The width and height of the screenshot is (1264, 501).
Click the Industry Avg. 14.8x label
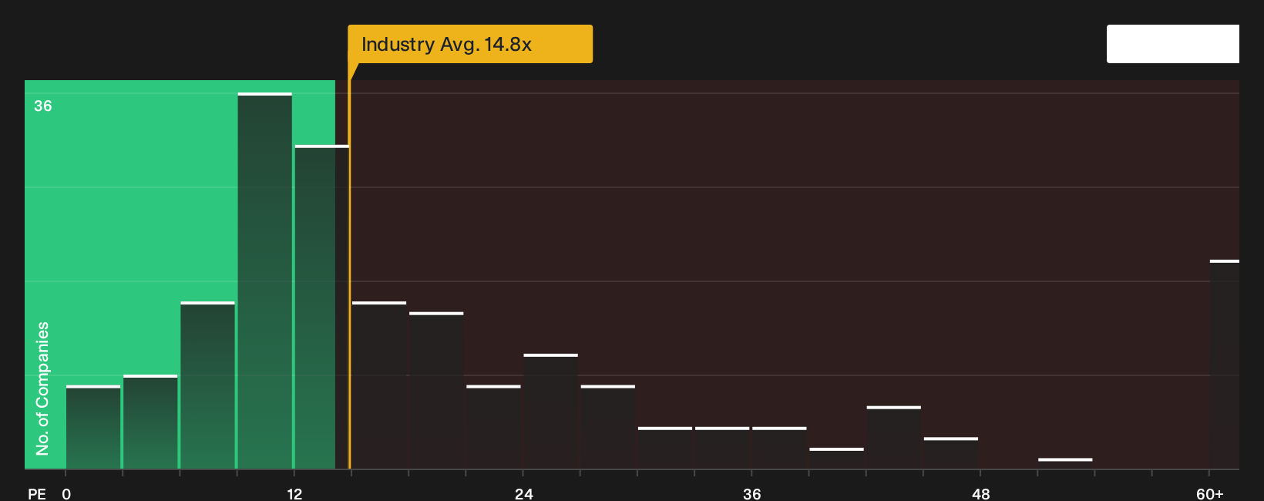click(x=470, y=44)
